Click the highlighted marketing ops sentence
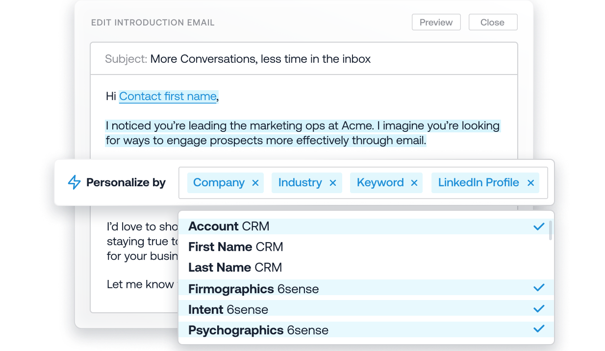The width and height of the screenshot is (605, 351). (x=303, y=133)
